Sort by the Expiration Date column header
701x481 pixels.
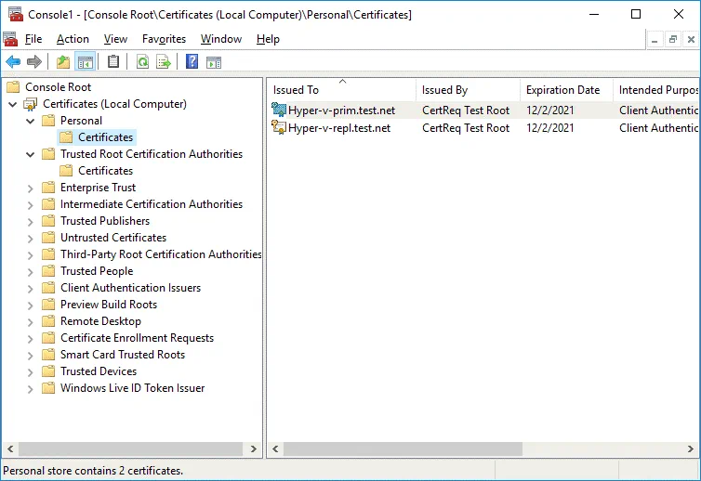coord(562,90)
